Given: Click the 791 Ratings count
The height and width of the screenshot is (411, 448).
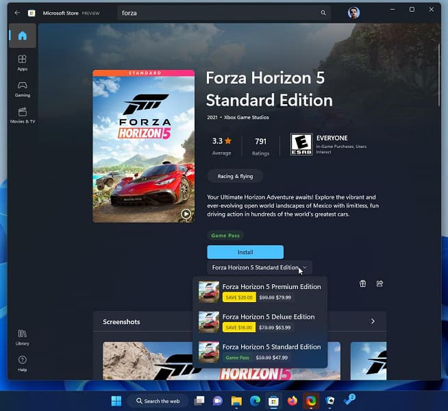Looking at the screenshot, I should (x=260, y=147).
